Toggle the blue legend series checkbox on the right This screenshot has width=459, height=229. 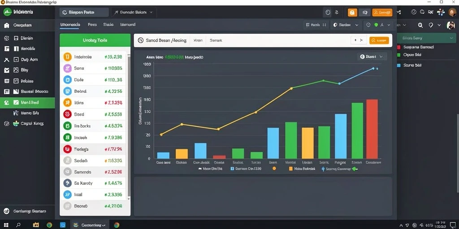point(398,65)
